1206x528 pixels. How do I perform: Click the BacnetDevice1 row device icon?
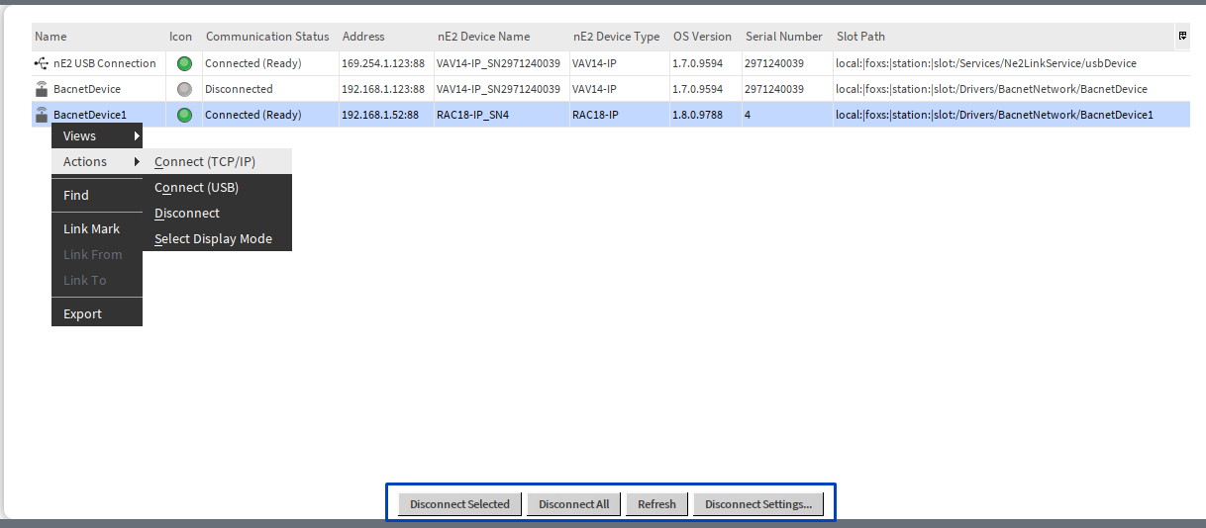click(41, 115)
